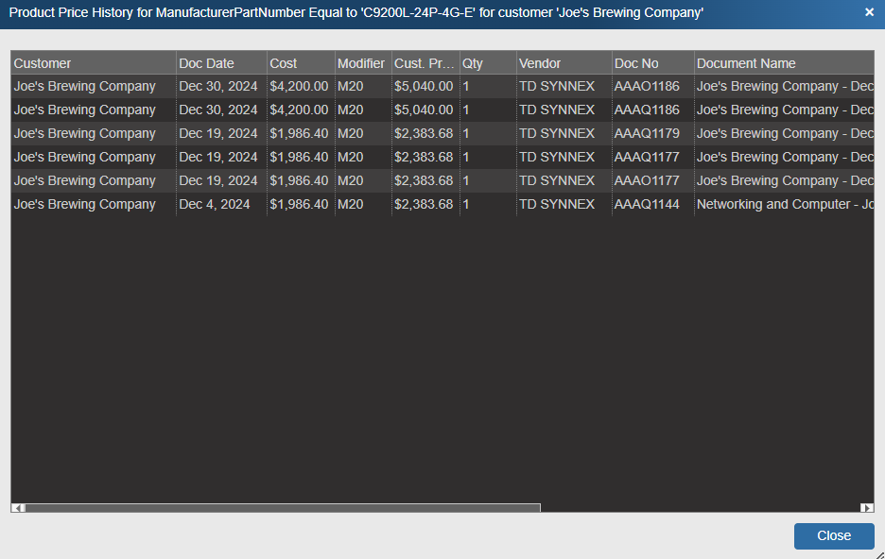This screenshot has width=885, height=559.
Task: Click the Qty column header
Action: 488,63
